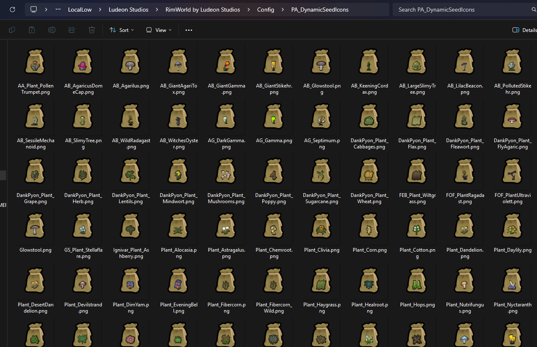
Task: Open the View dropdown menu
Action: tap(159, 30)
